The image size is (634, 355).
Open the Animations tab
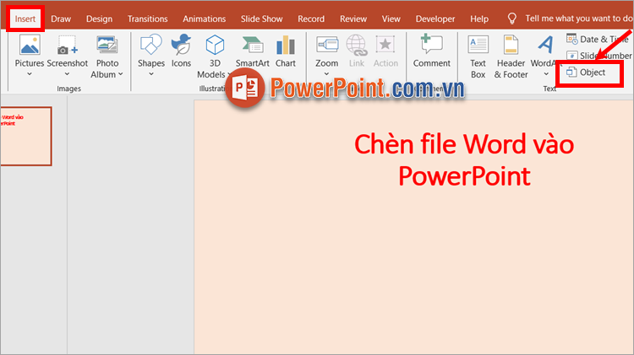point(205,19)
